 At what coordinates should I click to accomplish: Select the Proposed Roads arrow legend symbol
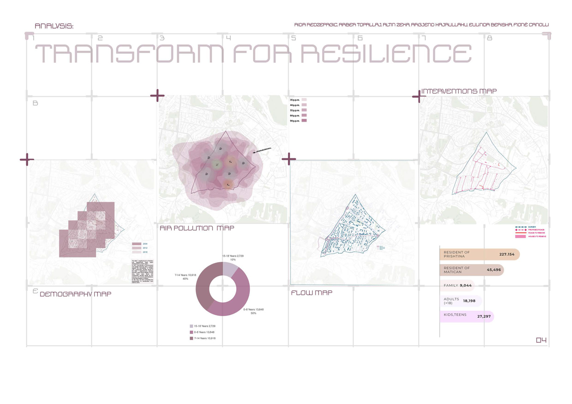click(521, 230)
